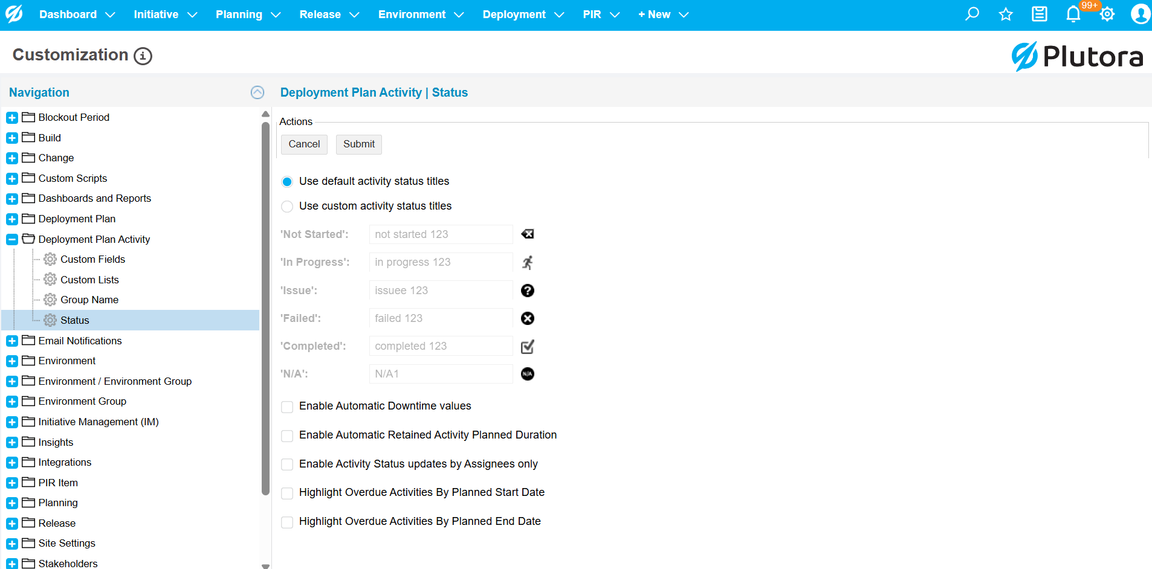Open the Deployment menu
1152x569 pixels.
tap(523, 14)
